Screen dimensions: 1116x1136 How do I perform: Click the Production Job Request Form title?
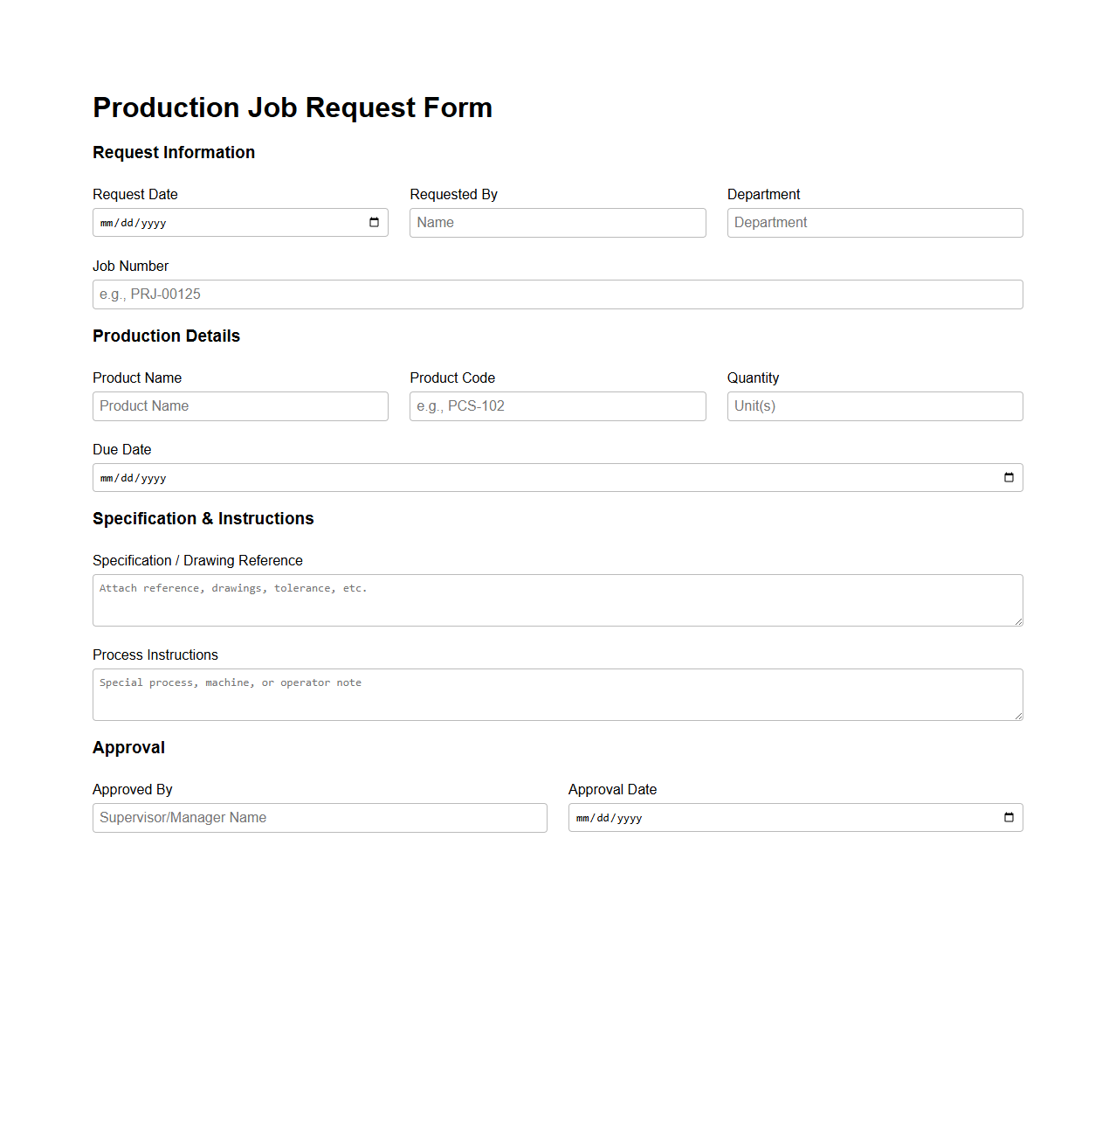point(292,107)
